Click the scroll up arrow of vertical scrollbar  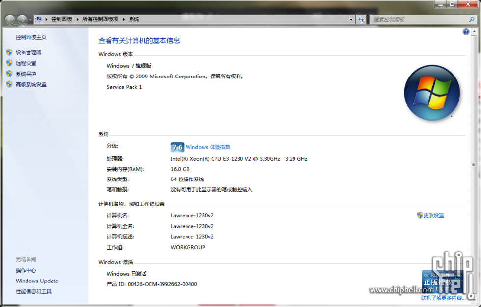pyautogui.click(x=474, y=31)
